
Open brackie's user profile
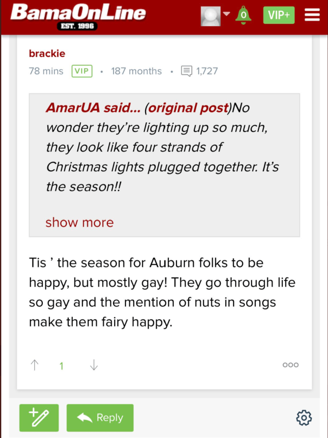coord(47,53)
